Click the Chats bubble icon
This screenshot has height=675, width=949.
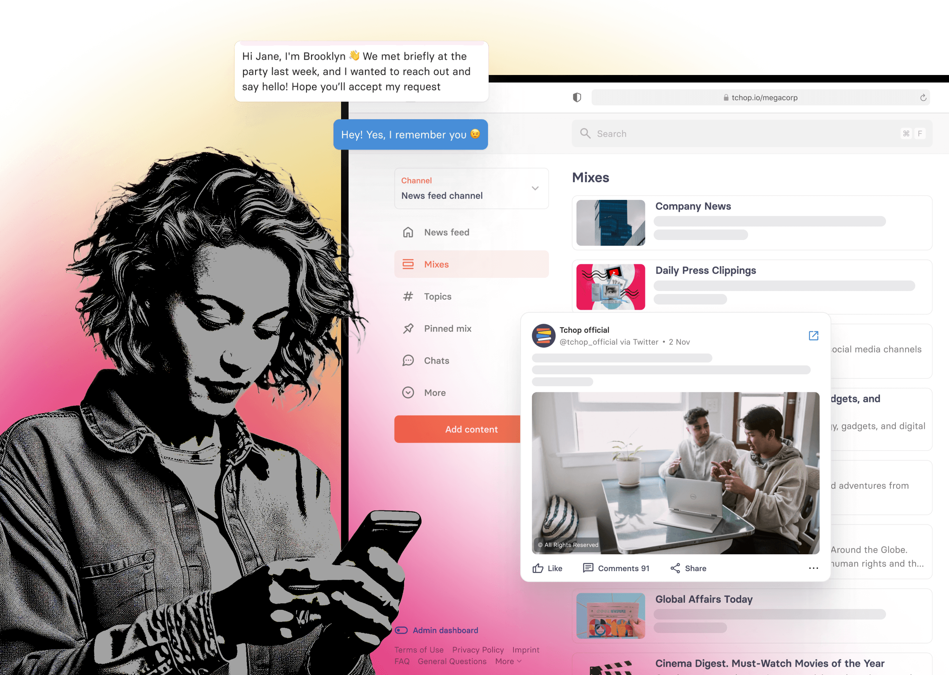click(x=408, y=359)
